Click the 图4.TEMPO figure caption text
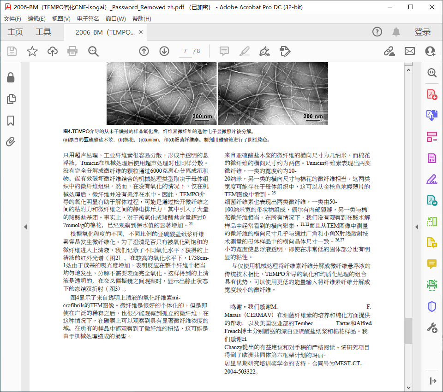This screenshot has height=392, width=443. point(158,131)
